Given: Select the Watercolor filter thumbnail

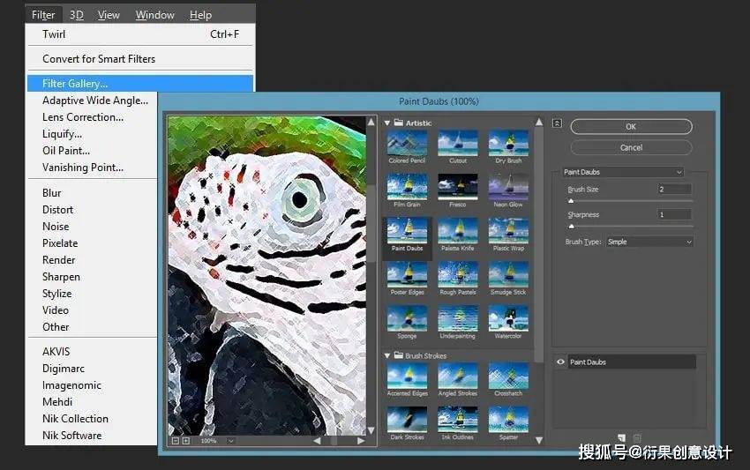Looking at the screenshot, I should pos(508,319).
